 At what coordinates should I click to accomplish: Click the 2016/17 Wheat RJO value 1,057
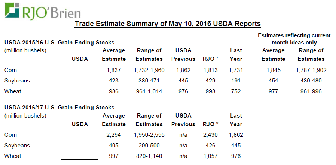[210, 156]
